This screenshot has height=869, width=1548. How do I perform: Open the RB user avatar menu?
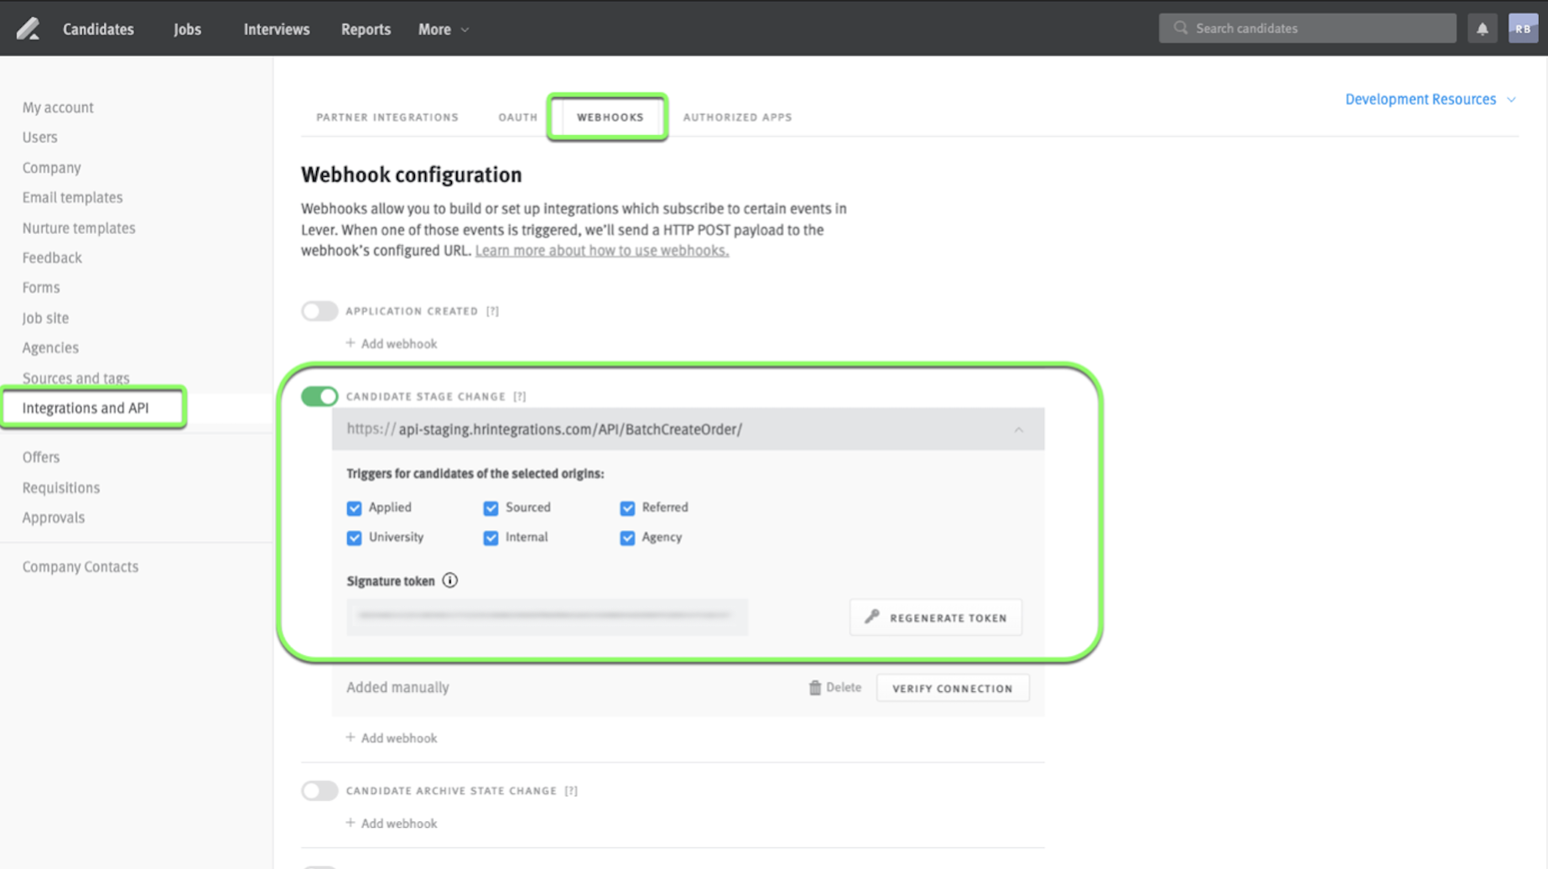point(1522,29)
